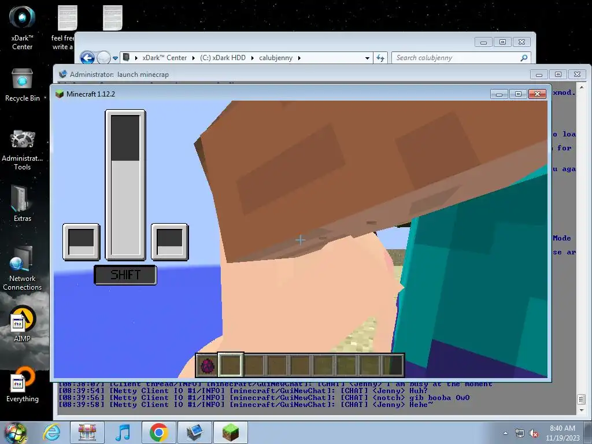
Task: Select the spawn egg hotbar slot
Action: coord(207,365)
